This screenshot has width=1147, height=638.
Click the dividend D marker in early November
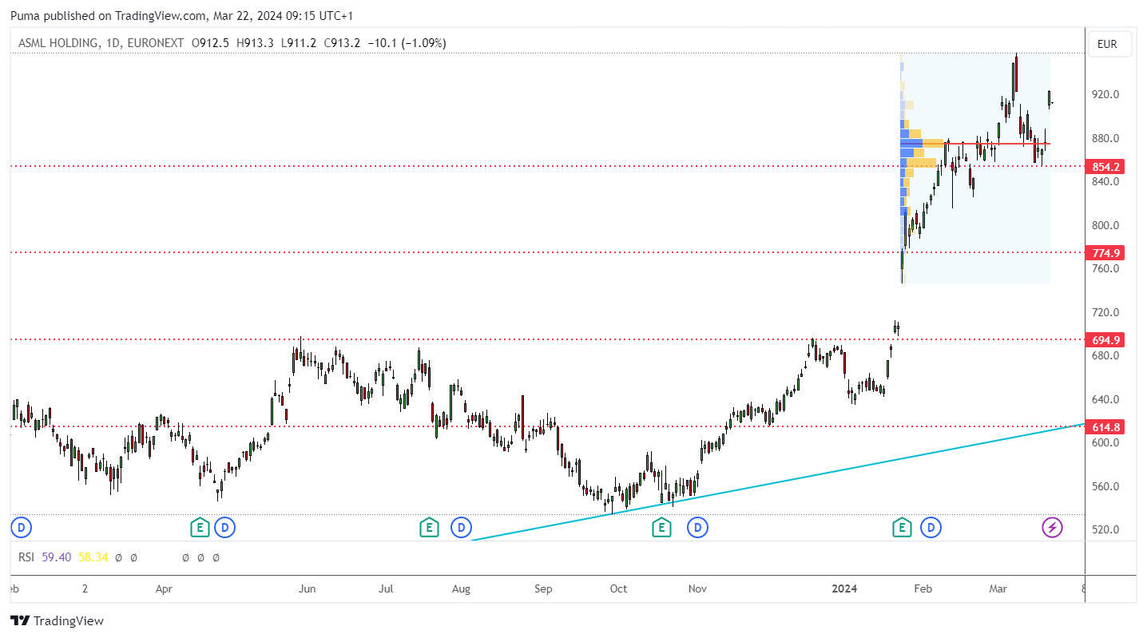click(698, 527)
